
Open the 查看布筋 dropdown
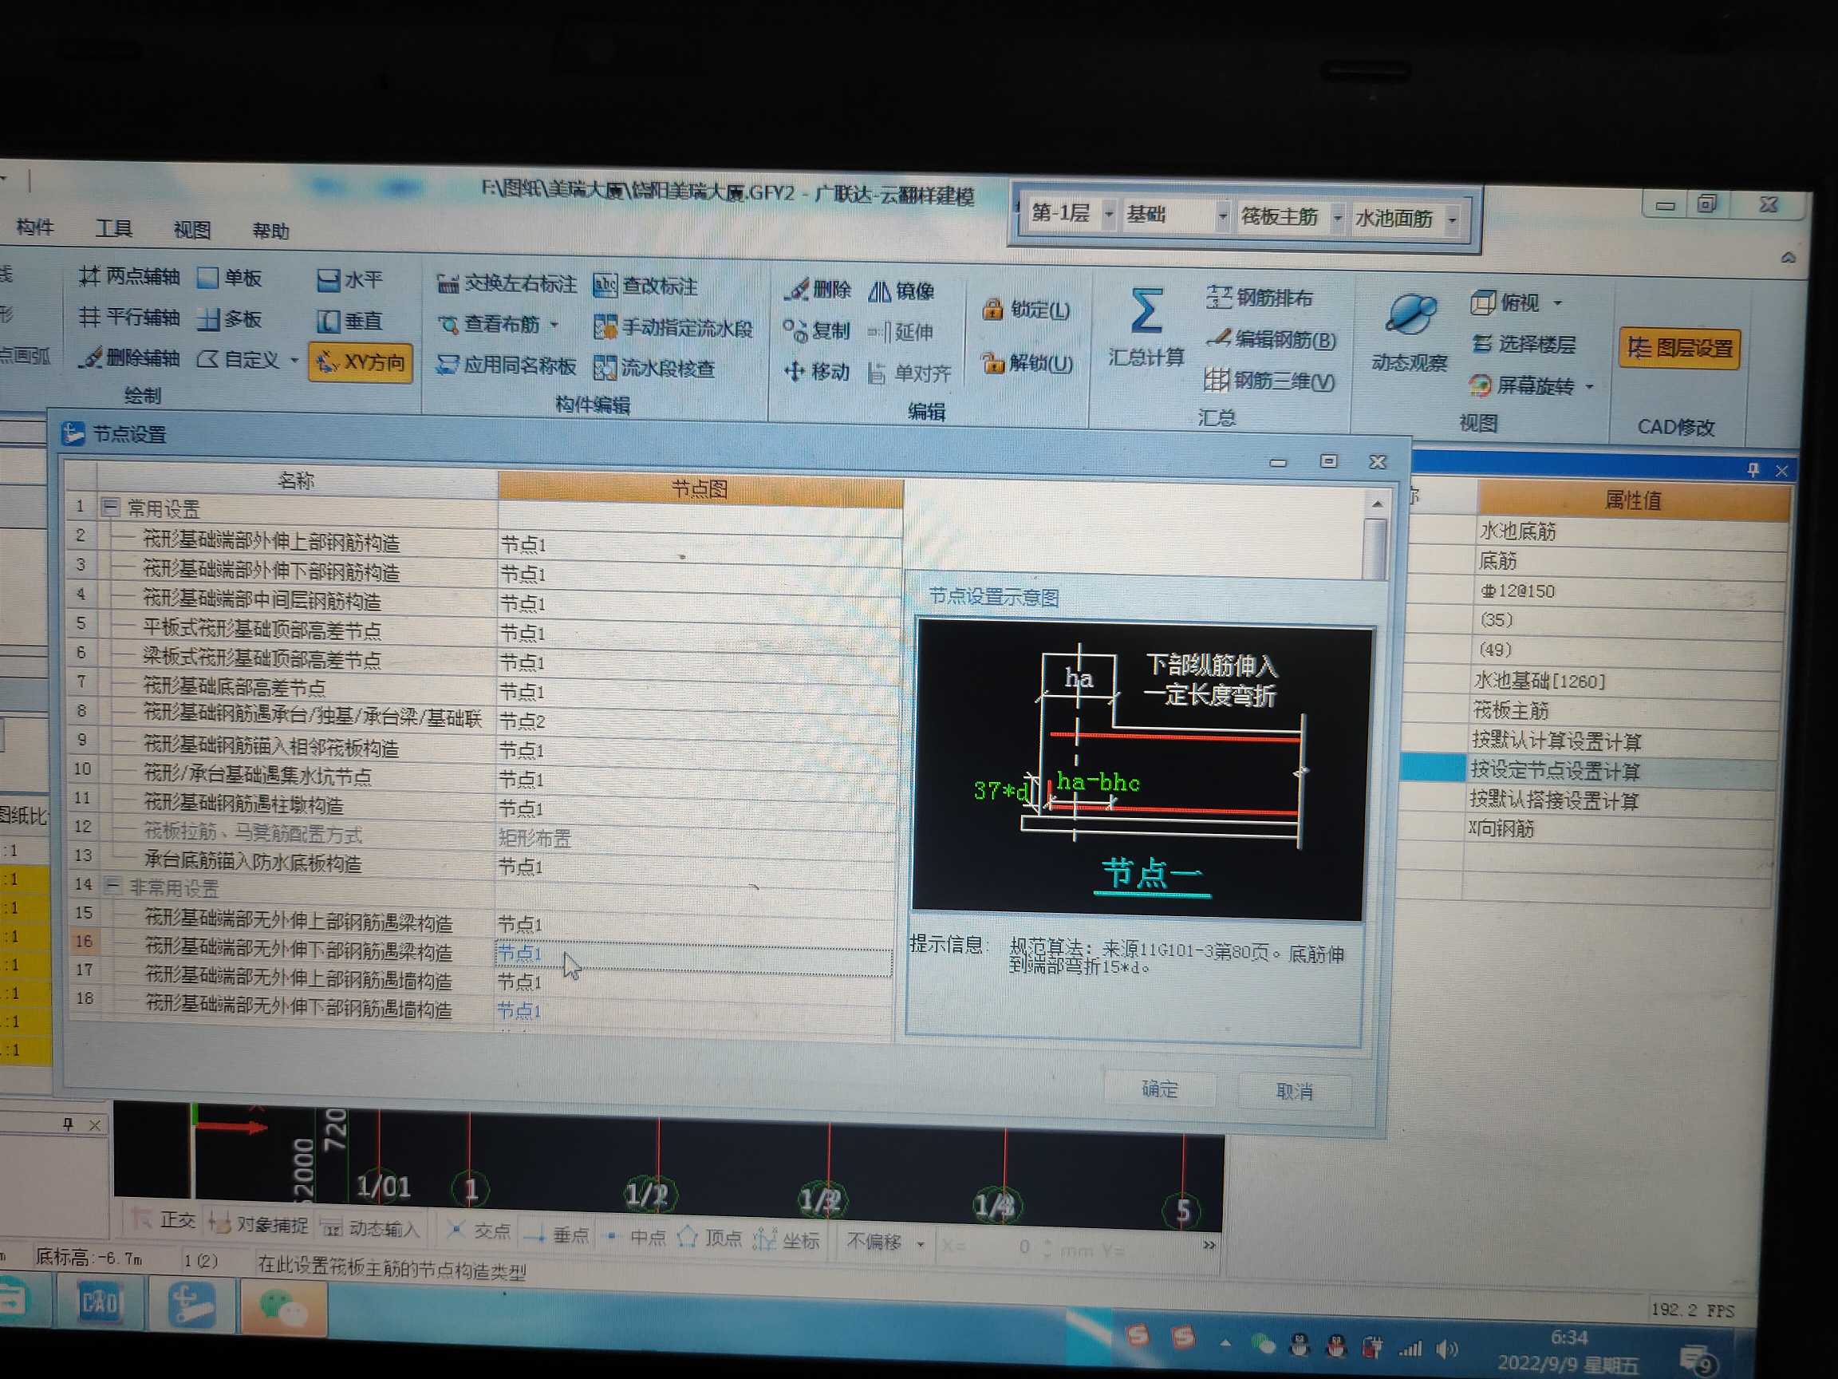(x=554, y=325)
